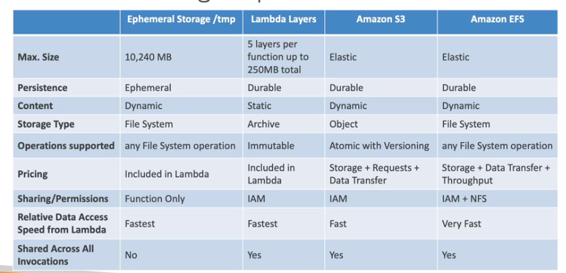This screenshot has height=273, width=566.
Task: Select the IAM + NFS cell
Action: point(466,199)
